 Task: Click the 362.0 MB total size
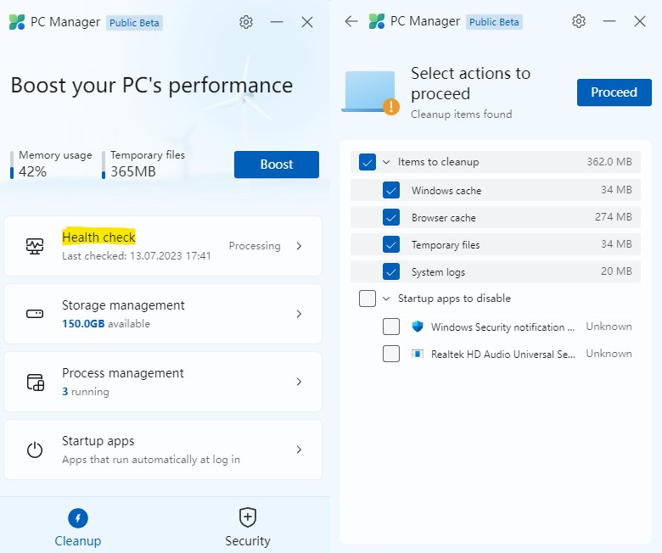point(609,161)
